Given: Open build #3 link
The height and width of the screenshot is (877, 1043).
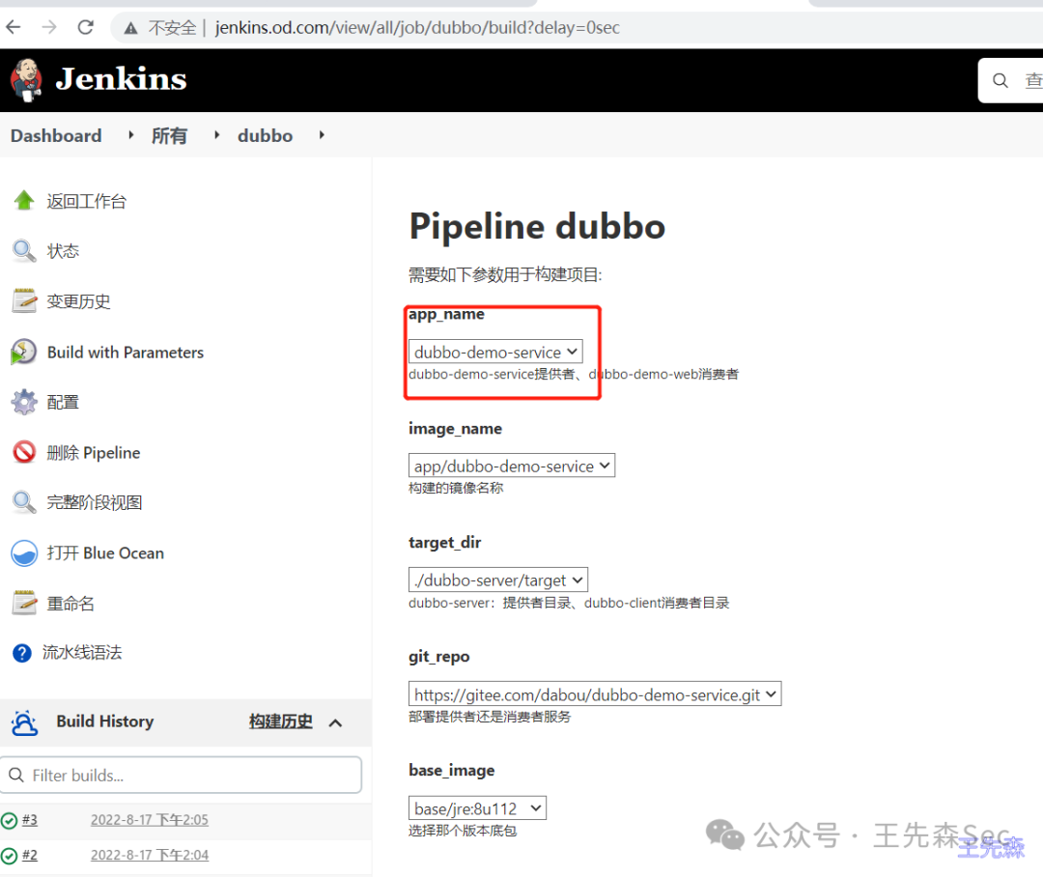Looking at the screenshot, I should tap(30, 820).
